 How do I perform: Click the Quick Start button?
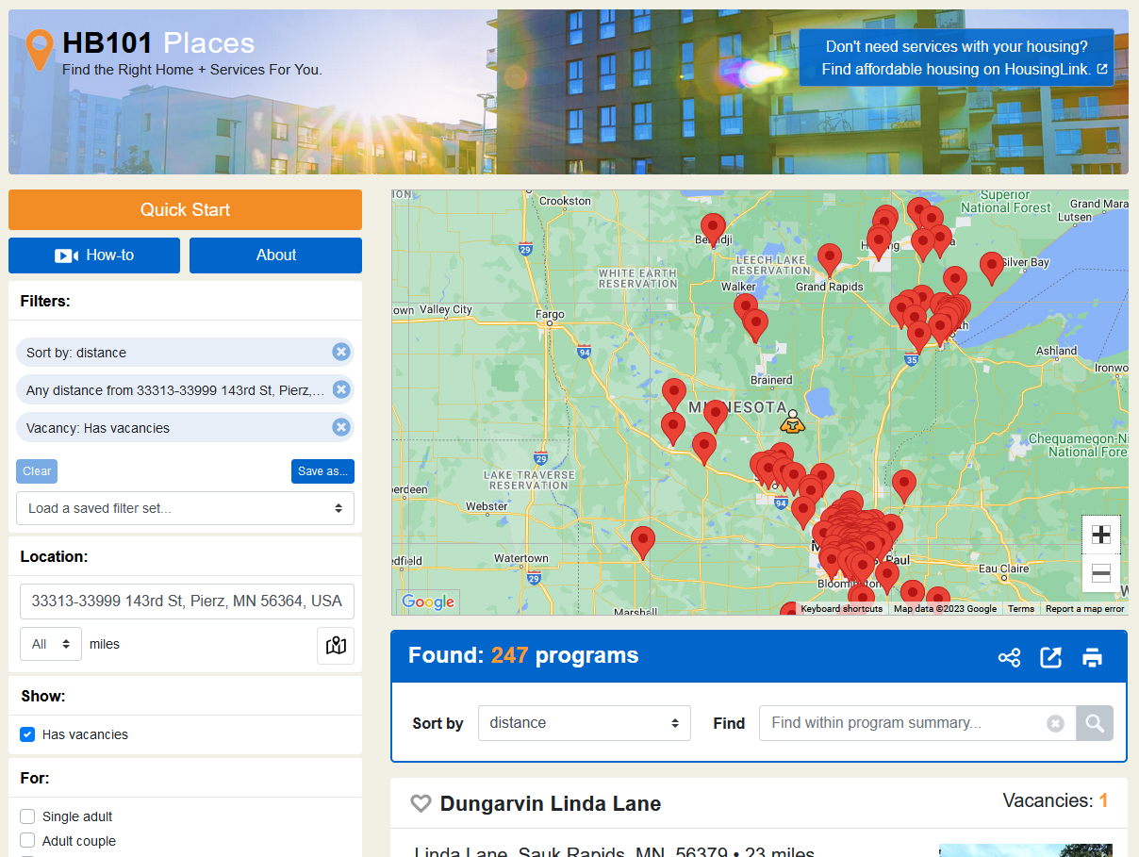click(185, 210)
